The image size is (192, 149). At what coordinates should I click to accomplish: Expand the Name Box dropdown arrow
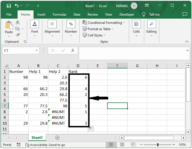37,51
